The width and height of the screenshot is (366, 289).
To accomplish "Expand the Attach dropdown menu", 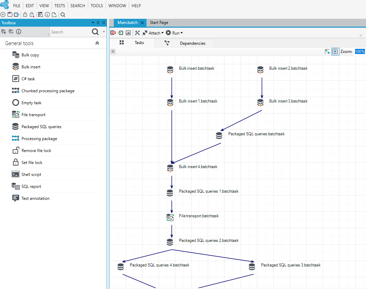I will click(162, 33).
